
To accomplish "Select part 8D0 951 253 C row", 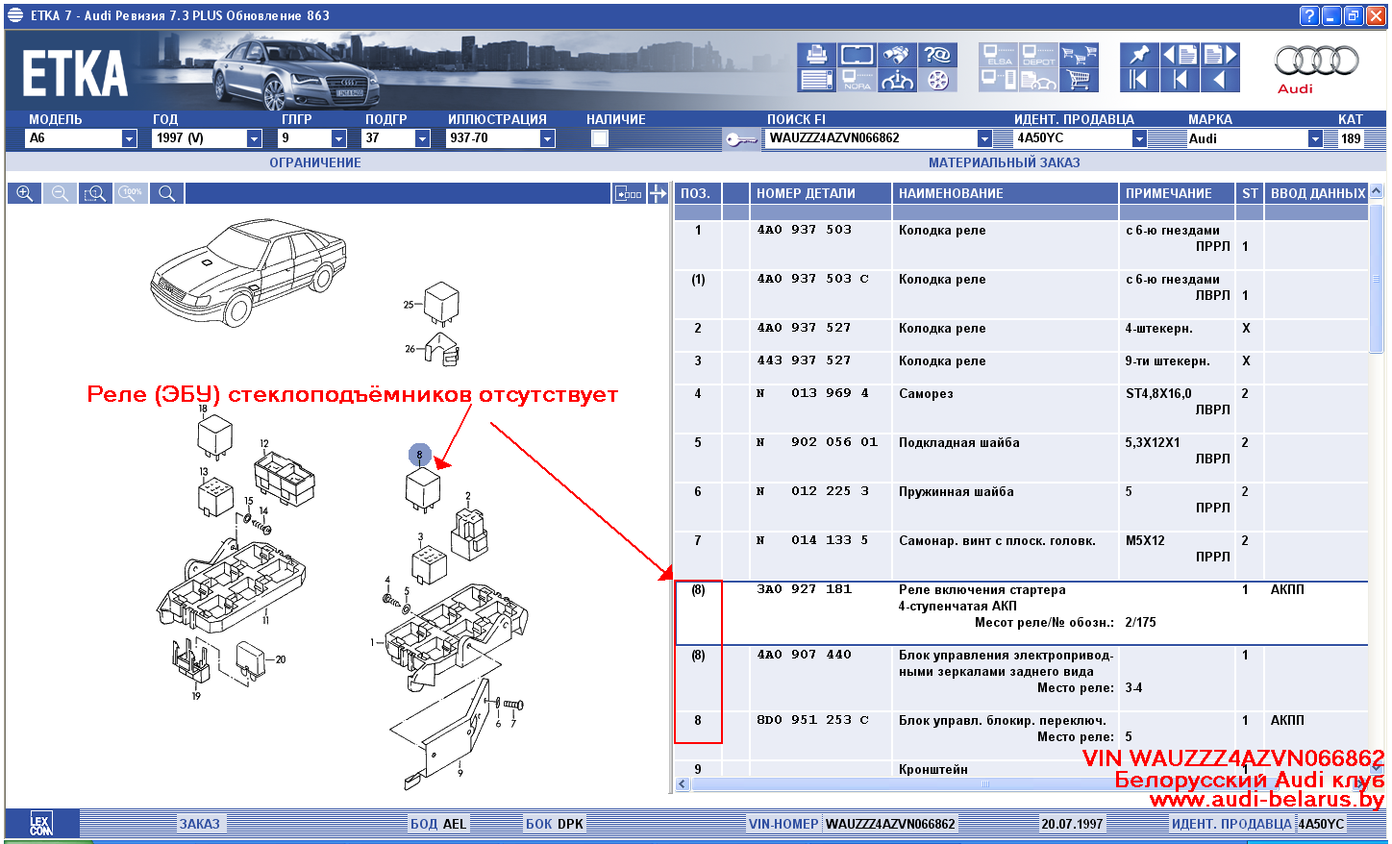I will click(x=1021, y=735).
